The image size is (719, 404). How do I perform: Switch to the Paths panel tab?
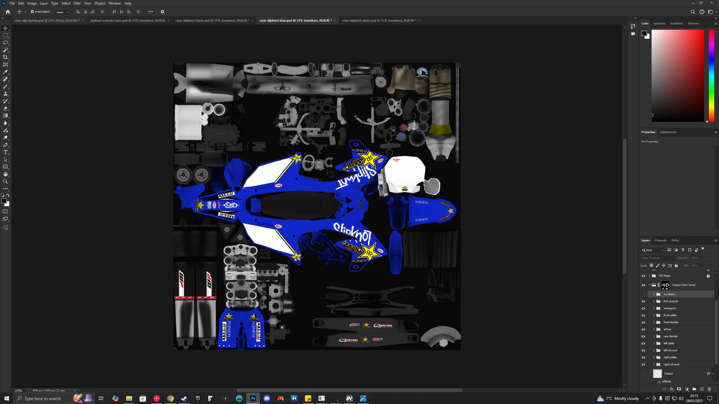(675, 241)
